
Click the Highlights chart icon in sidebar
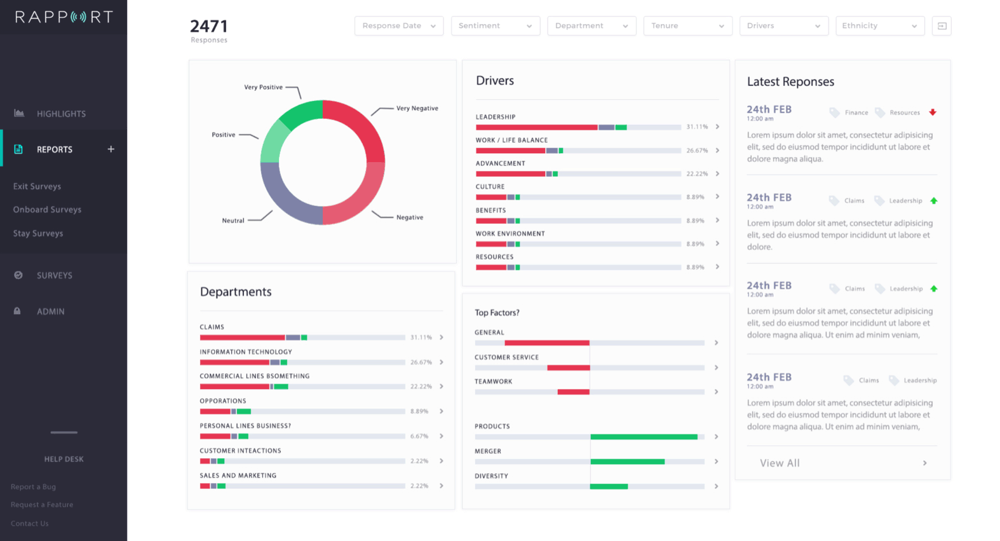[x=19, y=113]
